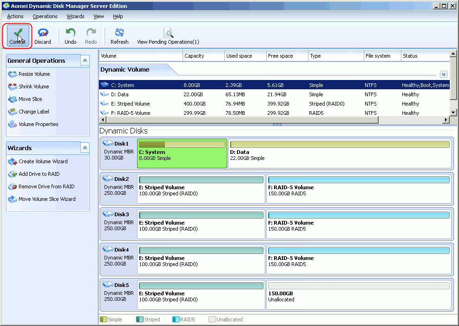Start Remove Drive from RAID

point(46,186)
